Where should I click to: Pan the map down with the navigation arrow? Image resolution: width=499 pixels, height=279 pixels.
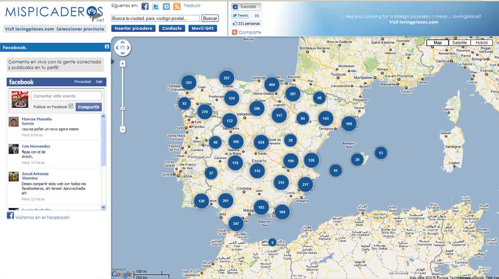(x=122, y=53)
